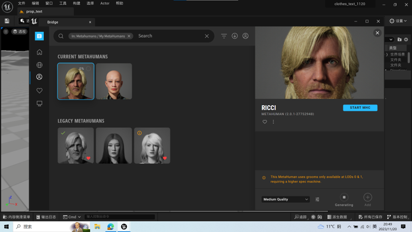The width and height of the screenshot is (412, 232).
Task: Open the 编辑 menu in Unreal Editor
Action: [35, 3]
